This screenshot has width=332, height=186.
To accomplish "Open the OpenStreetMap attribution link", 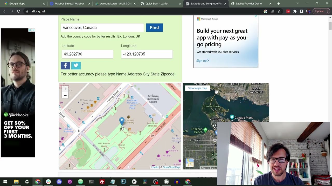I will [171, 167].
